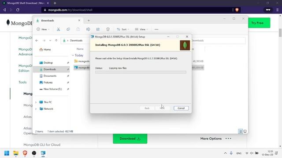282x158 pixels.
Task: Select Network in the File Explorer sidebar
Action: click(46, 109)
